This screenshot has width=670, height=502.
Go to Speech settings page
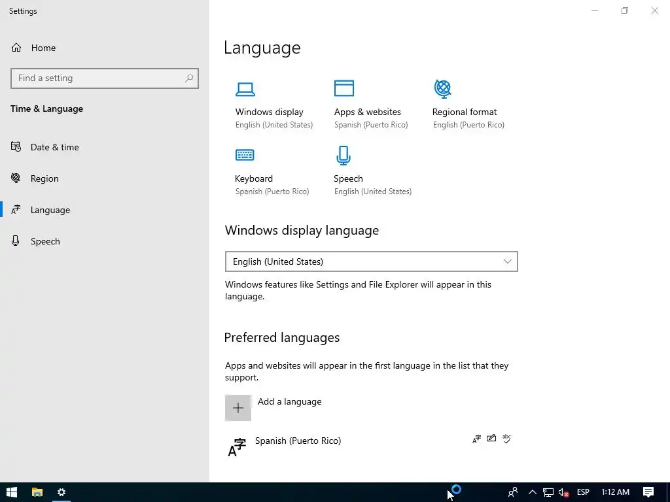[45, 241]
